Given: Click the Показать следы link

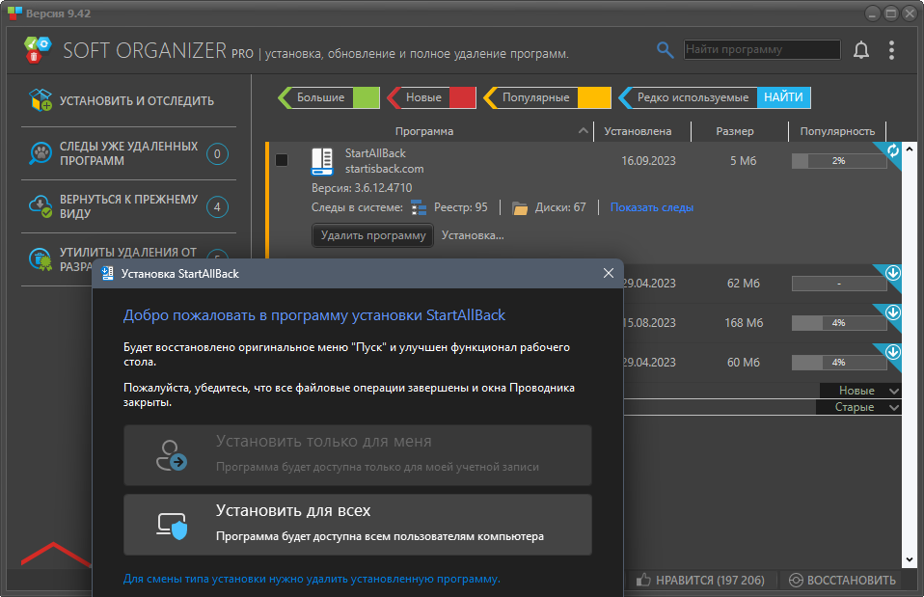Looking at the screenshot, I should pos(651,207).
